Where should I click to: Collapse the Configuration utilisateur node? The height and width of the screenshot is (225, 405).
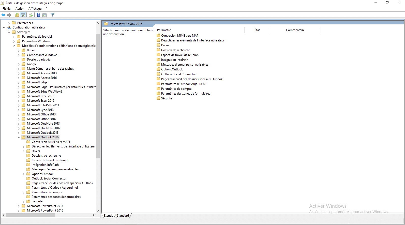coord(4,27)
